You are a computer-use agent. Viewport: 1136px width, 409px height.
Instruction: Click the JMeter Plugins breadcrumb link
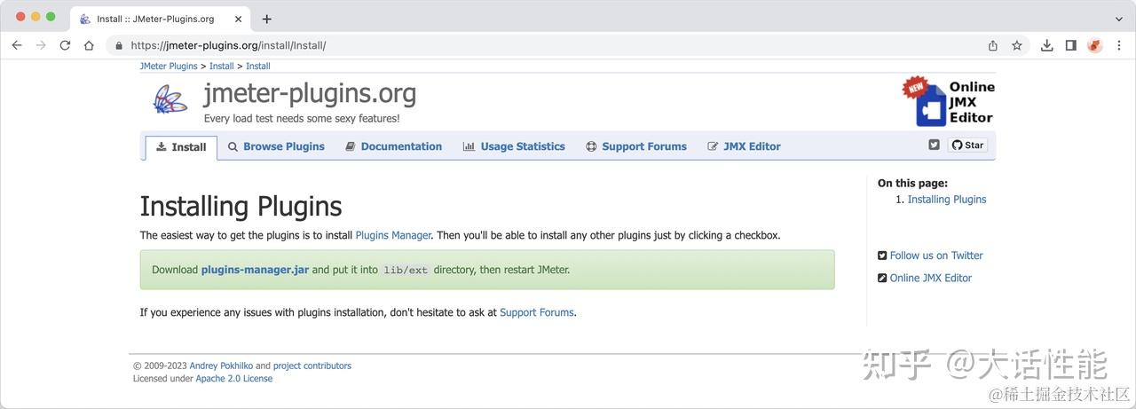tap(169, 66)
